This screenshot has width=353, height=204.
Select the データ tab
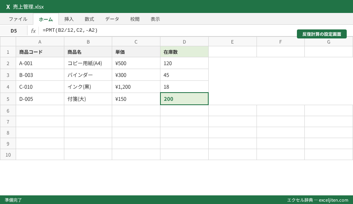(112, 19)
